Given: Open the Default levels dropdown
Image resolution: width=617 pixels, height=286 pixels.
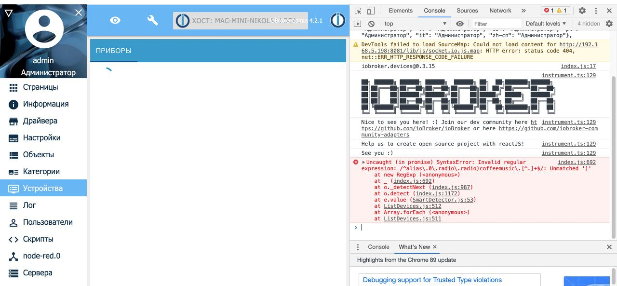Looking at the screenshot, I should 545,23.
